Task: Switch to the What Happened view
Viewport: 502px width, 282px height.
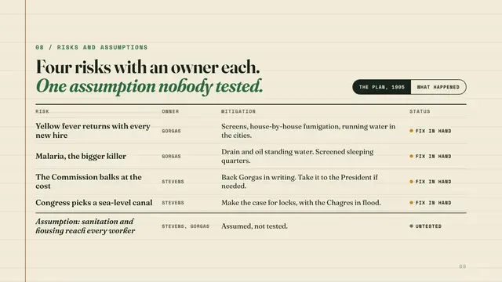Action: (438, 87)
